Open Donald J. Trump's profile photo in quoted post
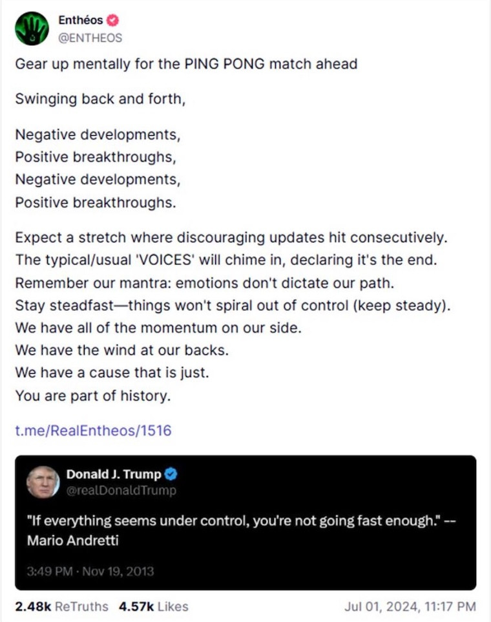491x622 pixels. point(43,482)
